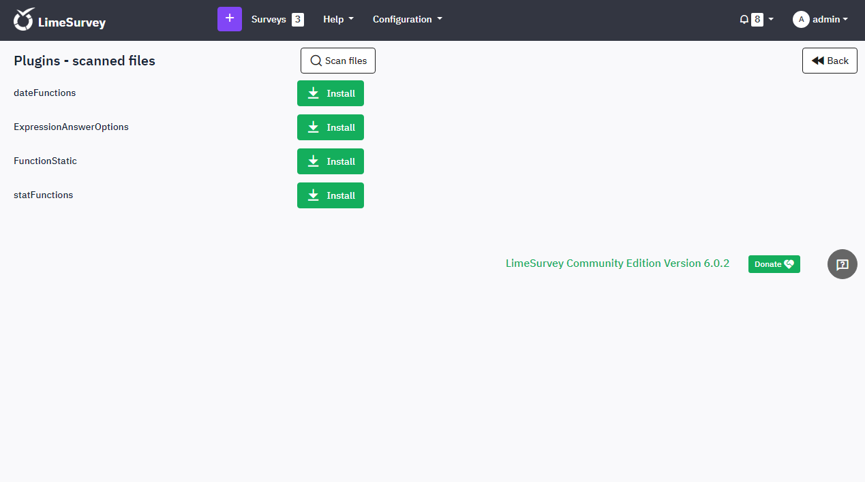Screen dimensions: 865x482
Task: Install the dateFunctions plugin
Action: 331,93
